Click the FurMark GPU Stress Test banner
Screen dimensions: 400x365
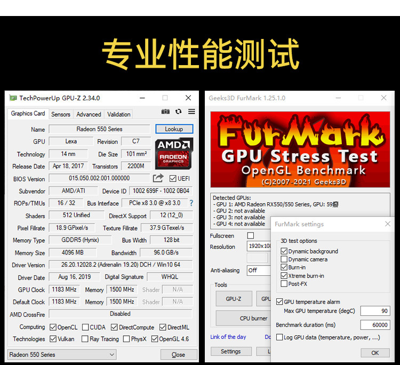point(300,149)
